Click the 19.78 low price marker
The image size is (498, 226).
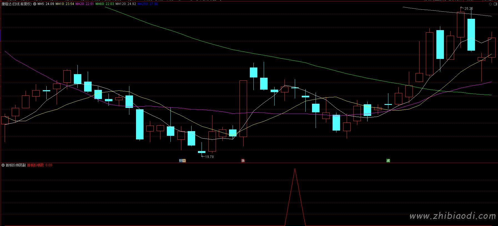point(209,157)
